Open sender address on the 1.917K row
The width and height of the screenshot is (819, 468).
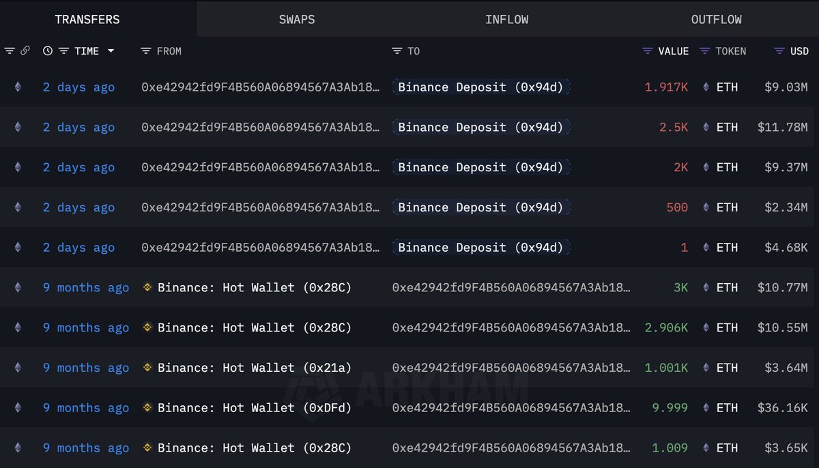click(x=261, y=87)
